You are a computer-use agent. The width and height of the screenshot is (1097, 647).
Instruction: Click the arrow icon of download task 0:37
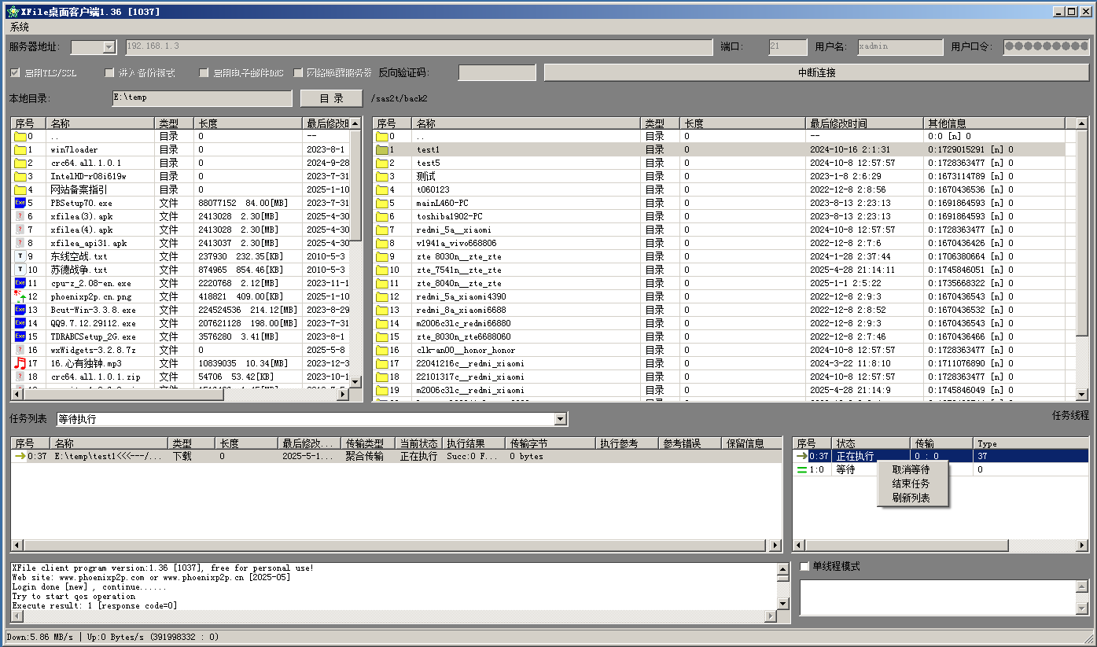click(x=20, y=456)
